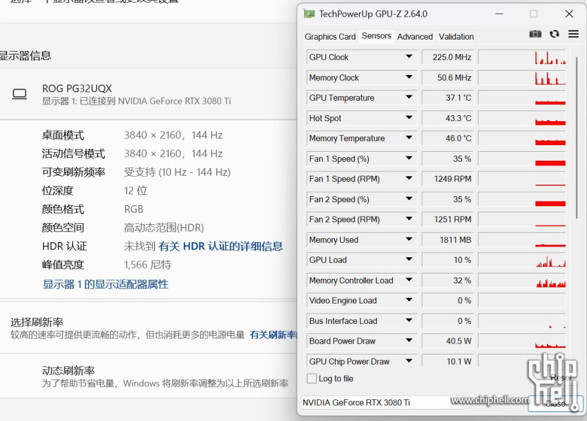Click the Fan 2 speed value 1251 RPM

(448, 219)
